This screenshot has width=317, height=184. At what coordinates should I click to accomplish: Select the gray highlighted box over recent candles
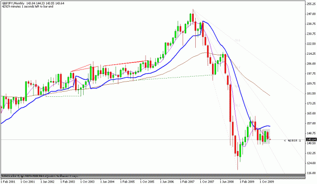(266, 136)
